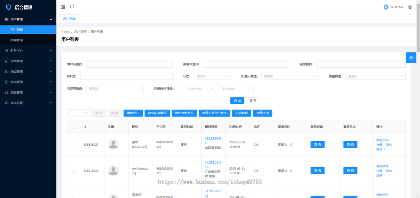Click the 添加虚拟账号 button
This screenshot has height=198, width=420.
point(184,113)
